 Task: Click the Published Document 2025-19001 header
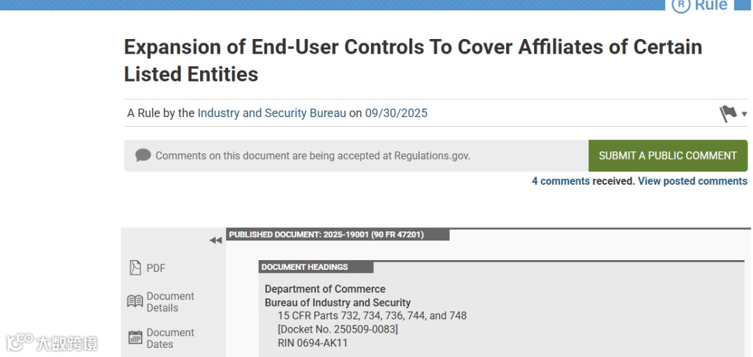pyautogui.click(x=326, y=235)
